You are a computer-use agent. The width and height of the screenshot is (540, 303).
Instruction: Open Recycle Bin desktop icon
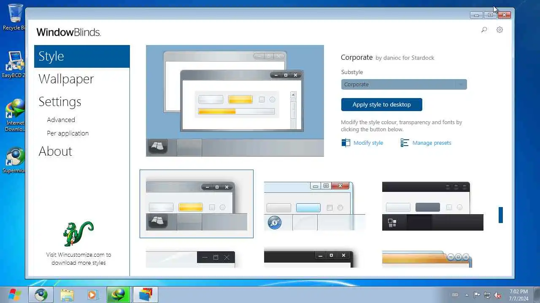click(15, 17)
